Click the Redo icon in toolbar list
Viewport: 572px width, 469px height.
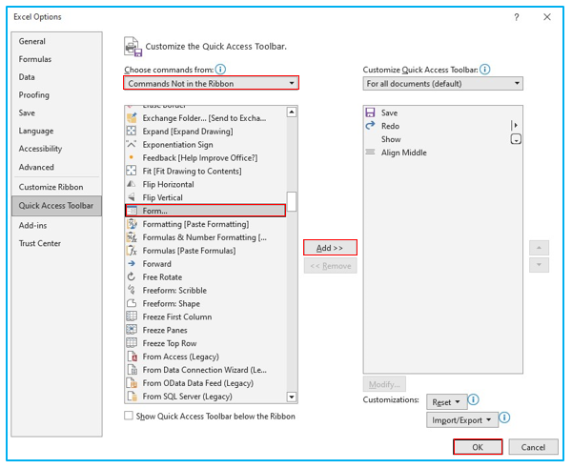pyautogui.click(x=370, y=126)
